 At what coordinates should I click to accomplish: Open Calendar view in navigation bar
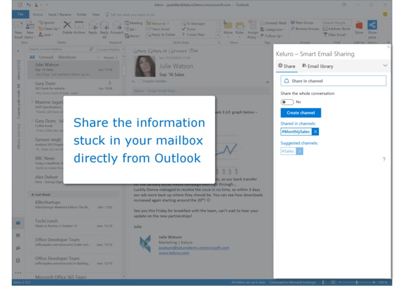click(x=18, y=235)
